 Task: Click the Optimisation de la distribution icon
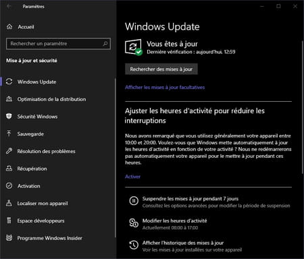(x=9, y=99)
